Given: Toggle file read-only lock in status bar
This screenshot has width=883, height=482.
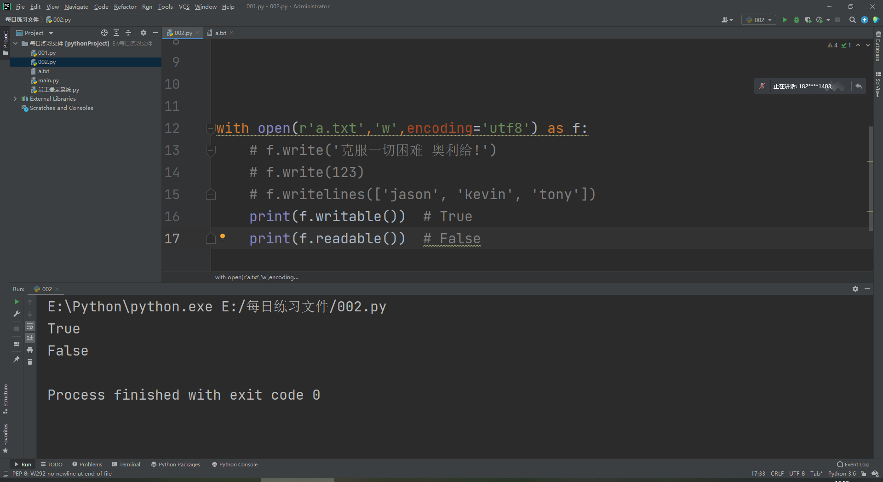Looking at the screenshot, I should coord(864,474).
